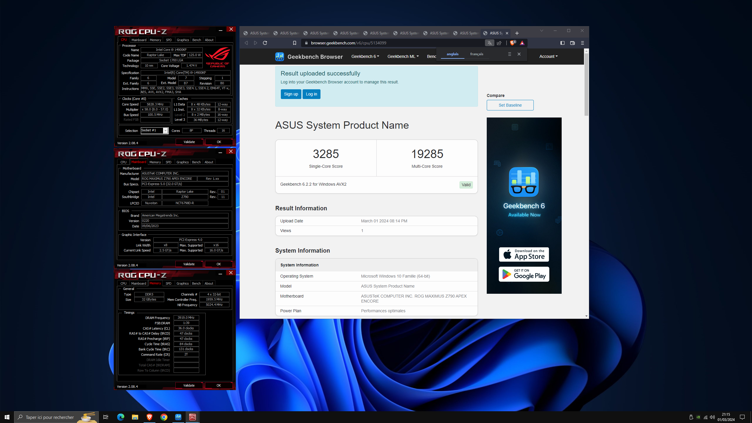Click the Valid status badge
This screenshot has width=752, height=423.
(x=466, y=185)
